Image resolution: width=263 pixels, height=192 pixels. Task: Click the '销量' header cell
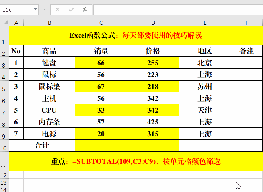(x=101, y=51)
